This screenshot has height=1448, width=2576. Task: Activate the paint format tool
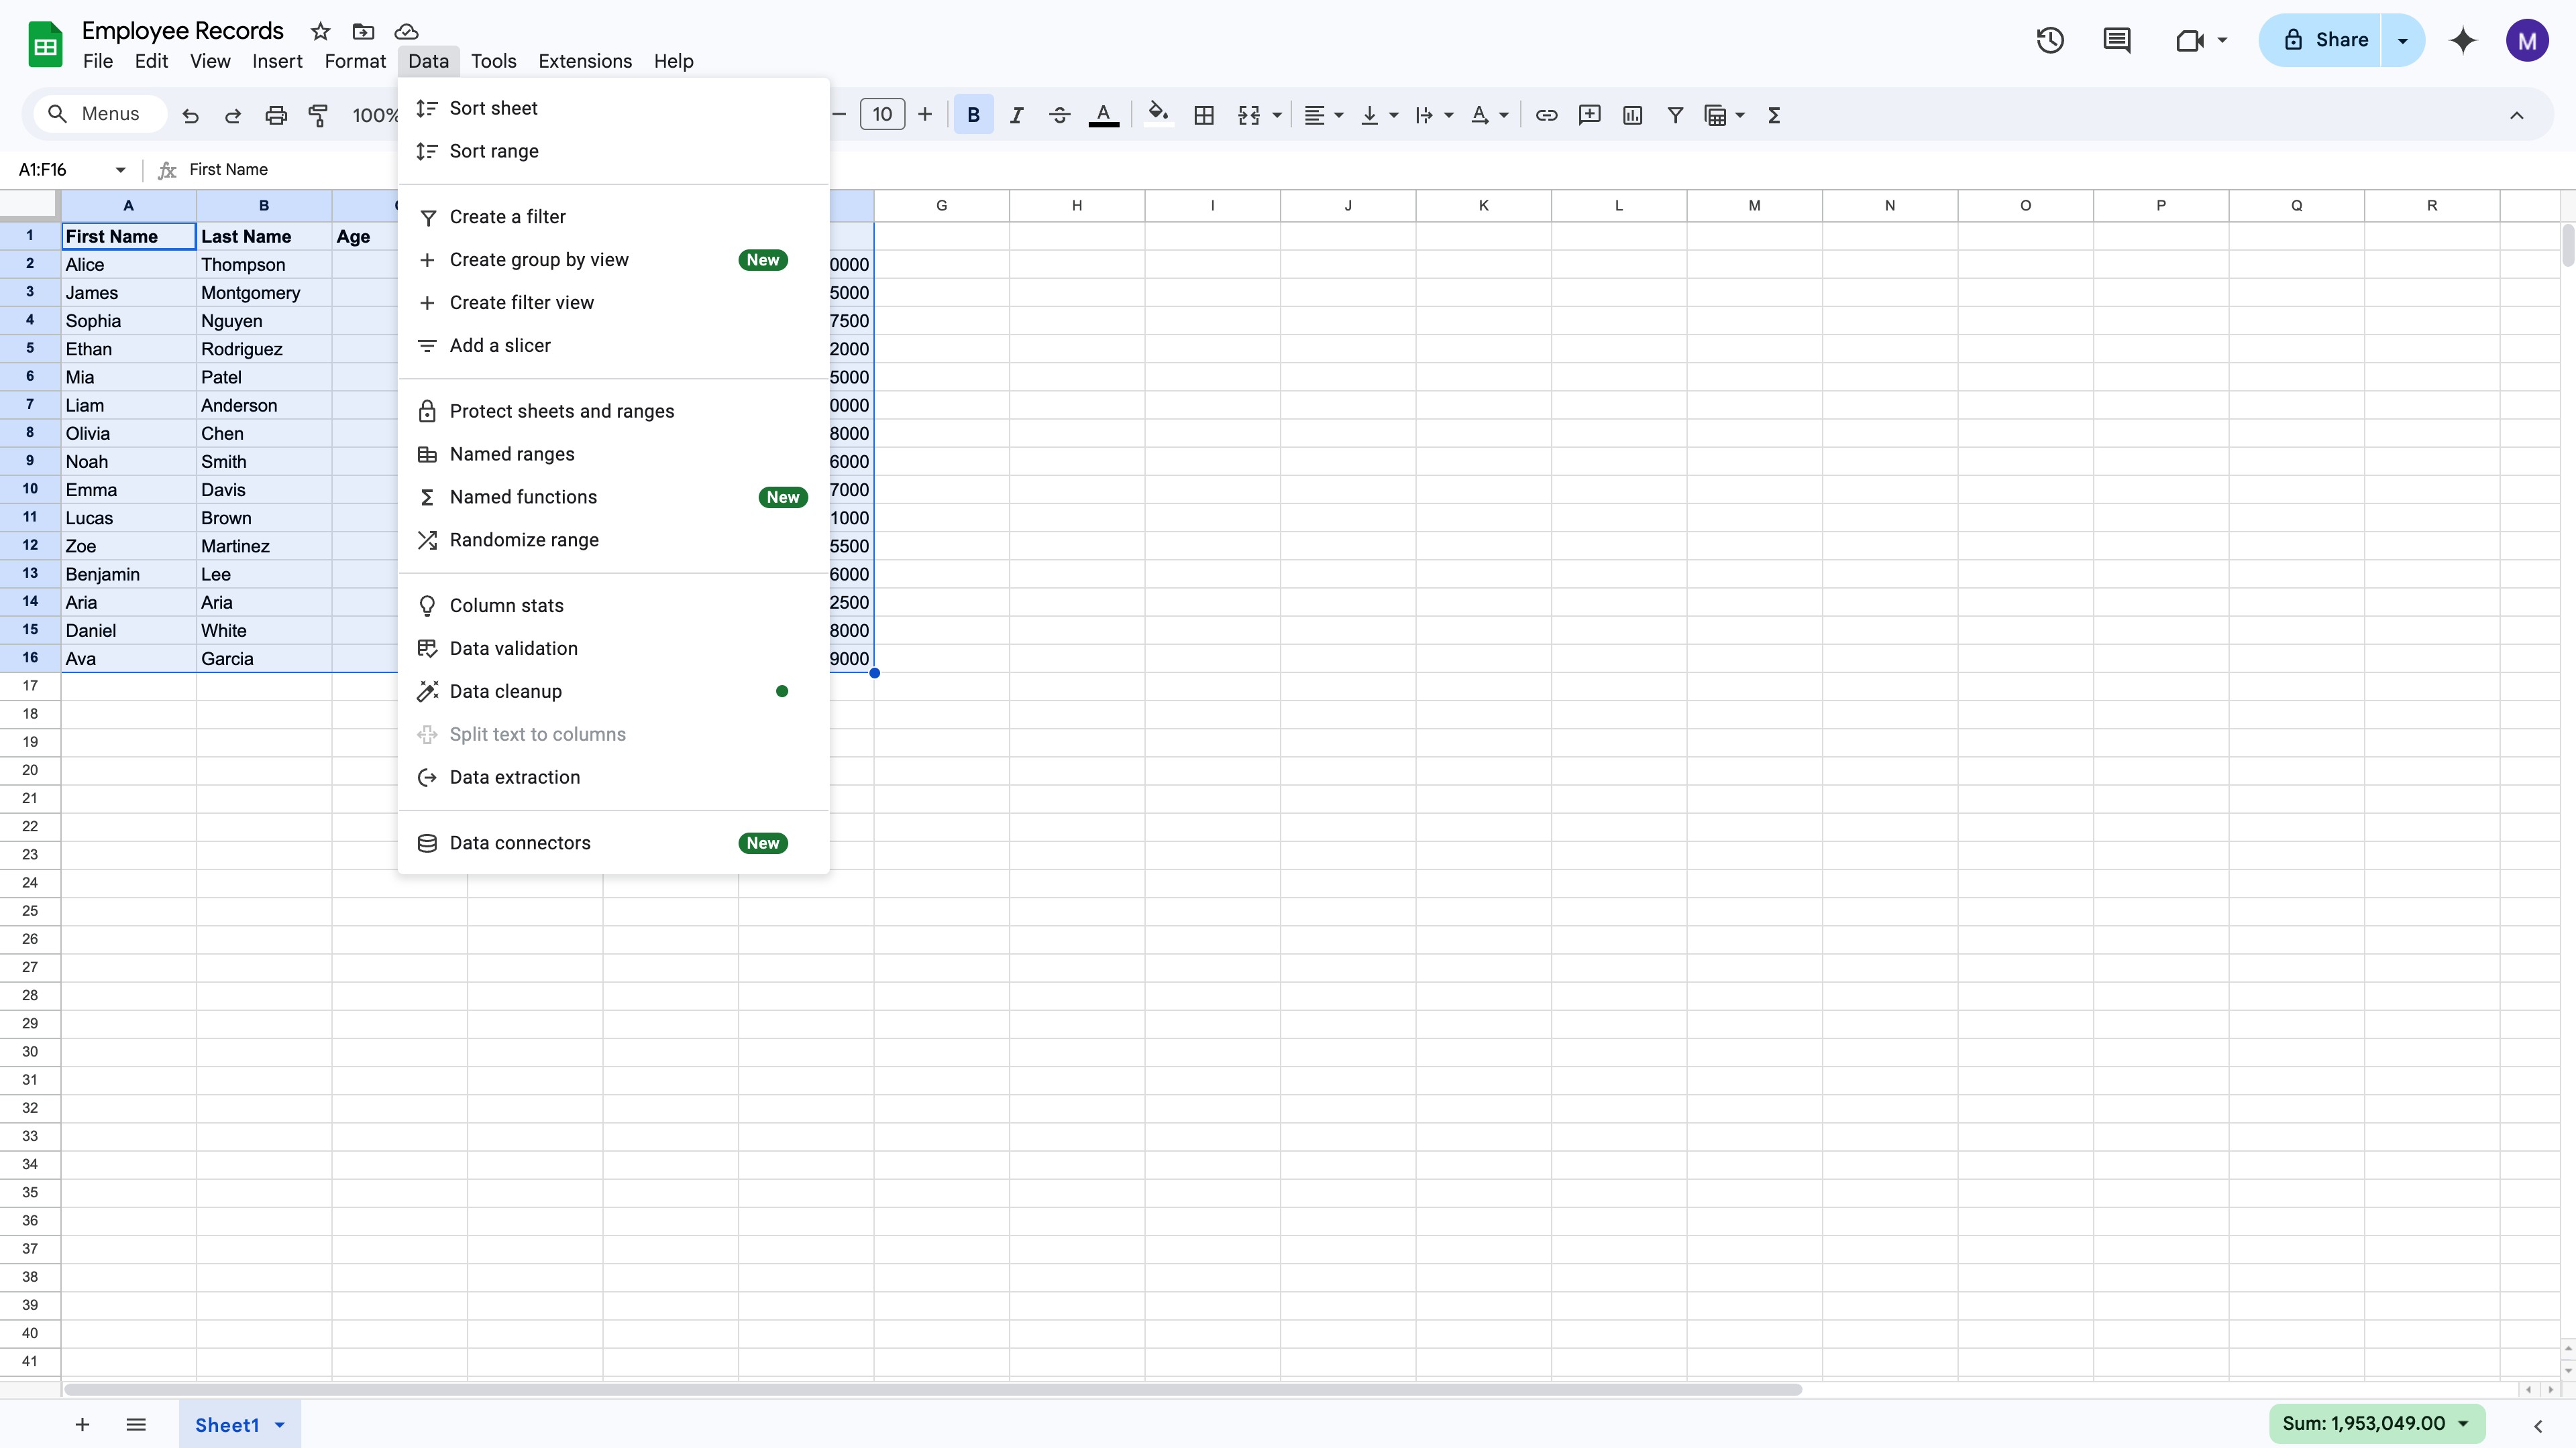coord(318,116)
